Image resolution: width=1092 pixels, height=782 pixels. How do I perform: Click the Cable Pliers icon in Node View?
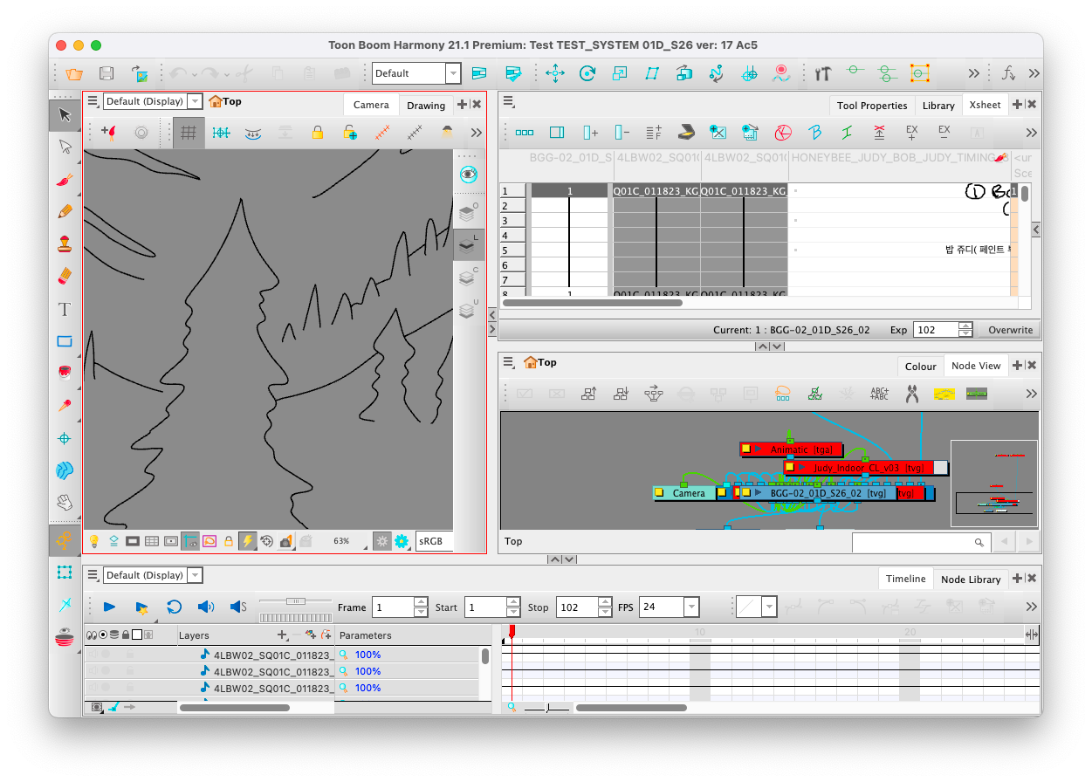click(912, 394)
